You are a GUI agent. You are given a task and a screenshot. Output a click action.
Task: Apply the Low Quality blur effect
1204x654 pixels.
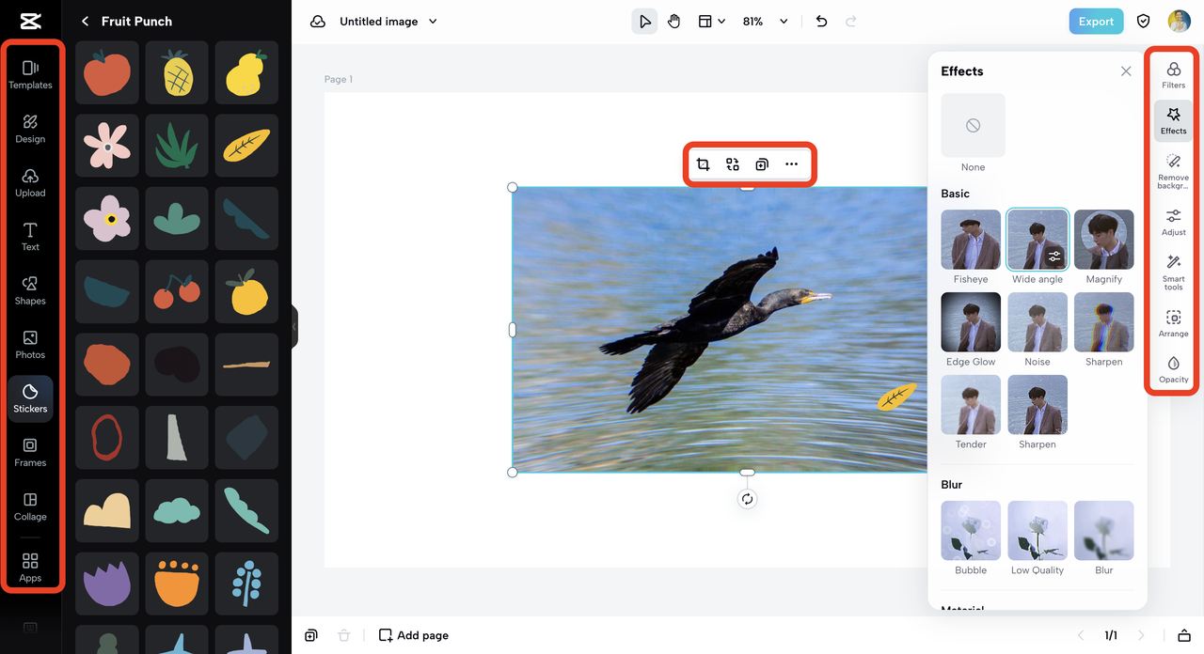click(1038, 531)
